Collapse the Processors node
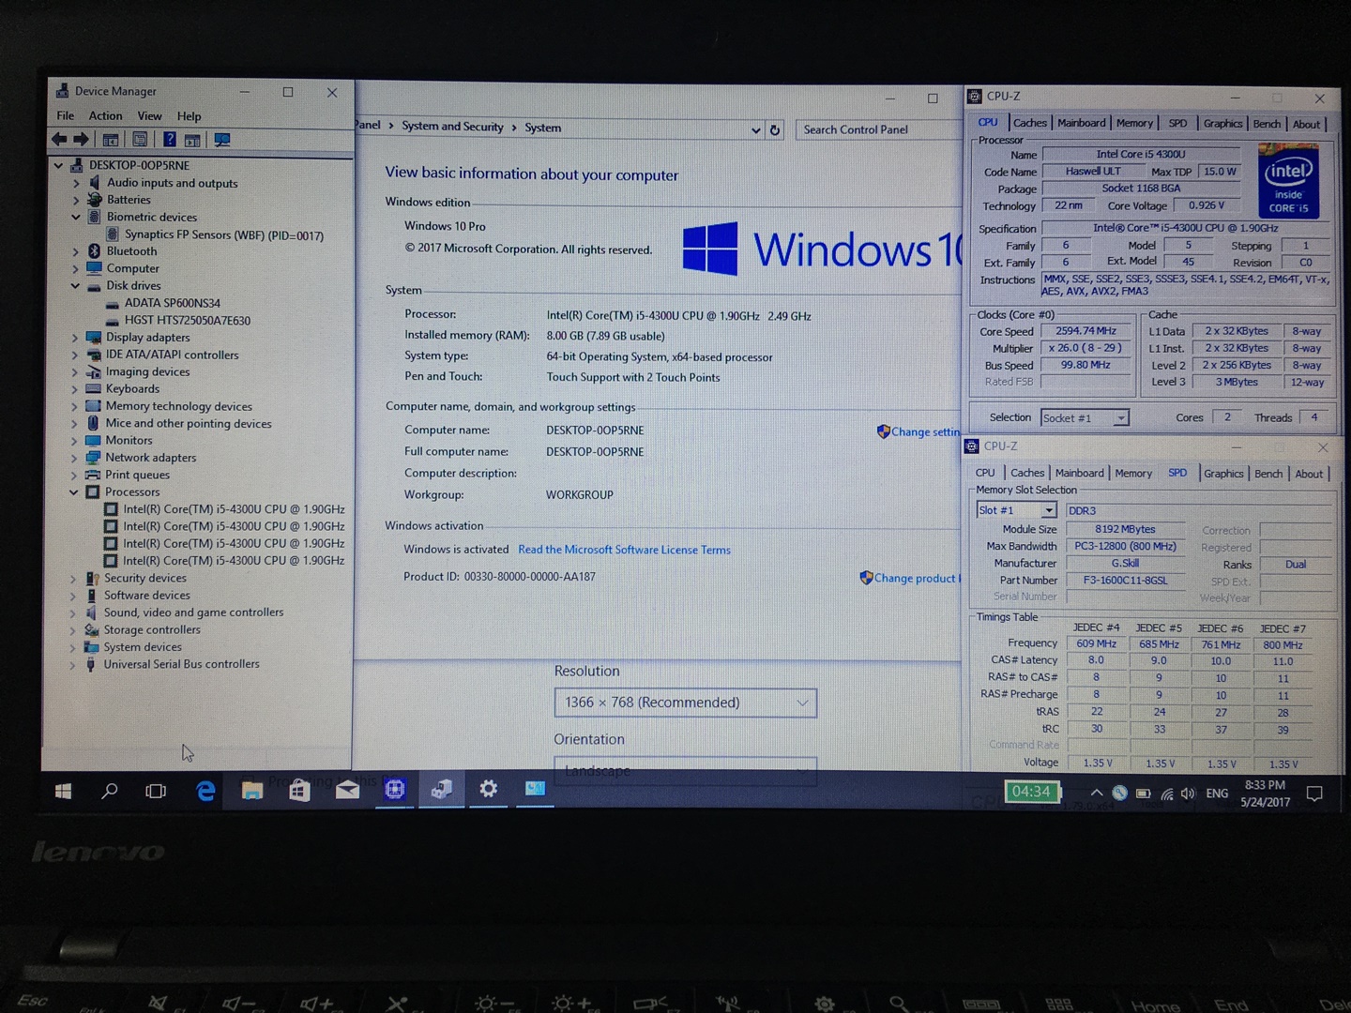The width and height of the screenshot is (1351, 1013). 73,492
